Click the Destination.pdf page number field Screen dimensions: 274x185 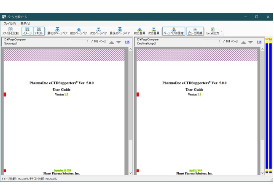(x=212, y=42)
